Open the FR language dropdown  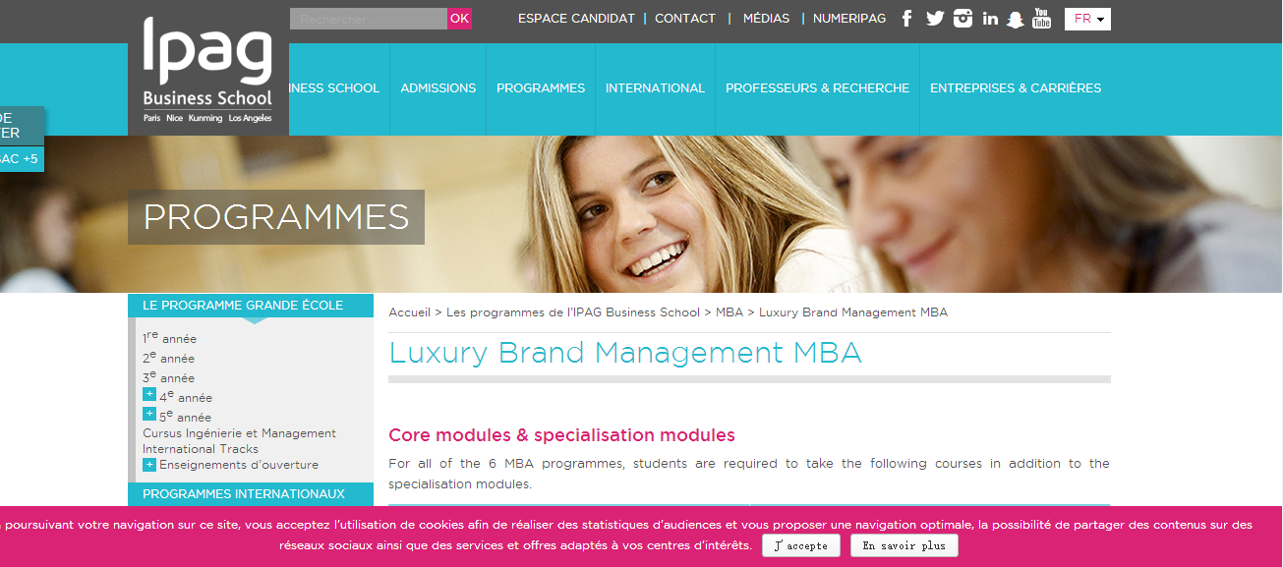1087,19
